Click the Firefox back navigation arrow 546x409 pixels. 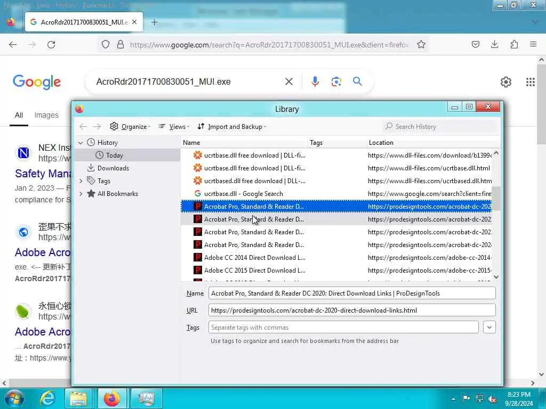click(13, 45)
